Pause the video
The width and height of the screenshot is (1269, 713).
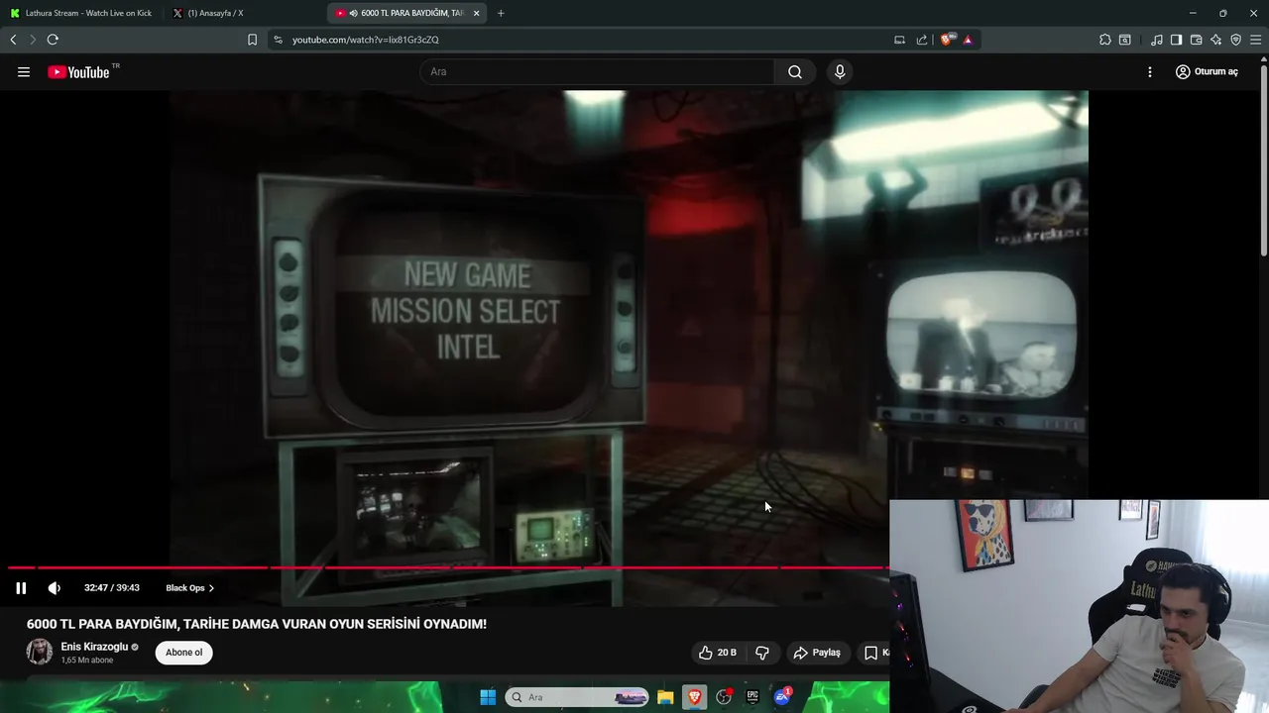[x=21, y=587]
